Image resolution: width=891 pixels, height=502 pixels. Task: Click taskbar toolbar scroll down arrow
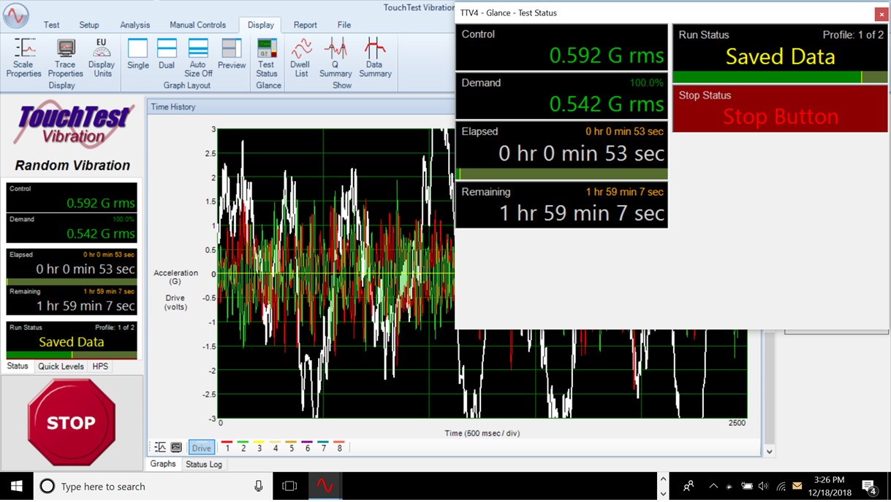coord(663,494)
